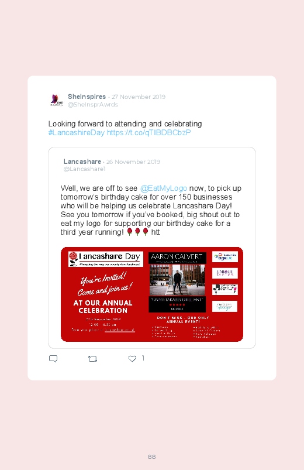
Task: Click the Lancashare display name
Action: click(x=82, y=162)
